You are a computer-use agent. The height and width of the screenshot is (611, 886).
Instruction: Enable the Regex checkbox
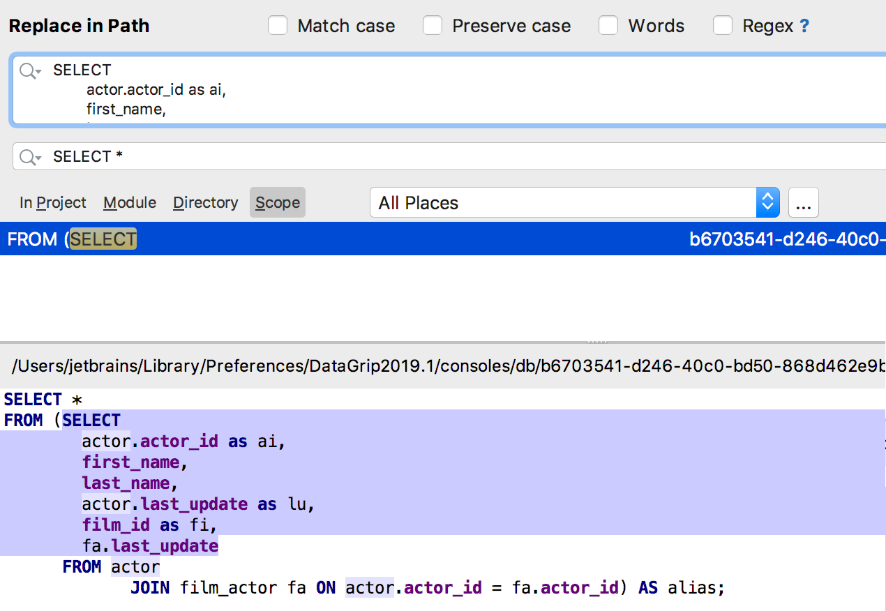coord(723,27)
